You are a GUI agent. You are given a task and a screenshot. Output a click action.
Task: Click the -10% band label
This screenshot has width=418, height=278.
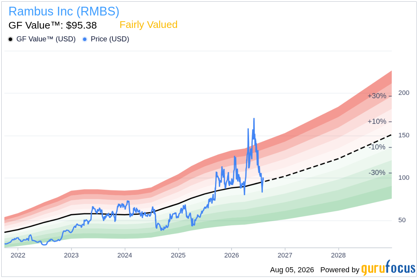pos(377,147)
